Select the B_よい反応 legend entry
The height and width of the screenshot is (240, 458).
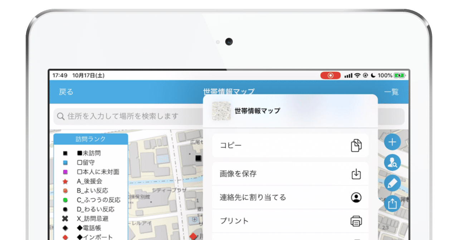(x=92, y=191)
